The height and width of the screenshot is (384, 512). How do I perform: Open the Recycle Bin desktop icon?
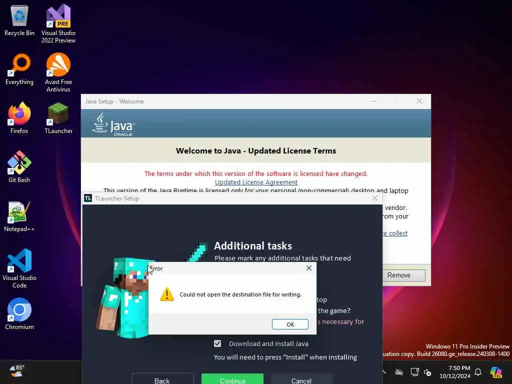(19, 20)
